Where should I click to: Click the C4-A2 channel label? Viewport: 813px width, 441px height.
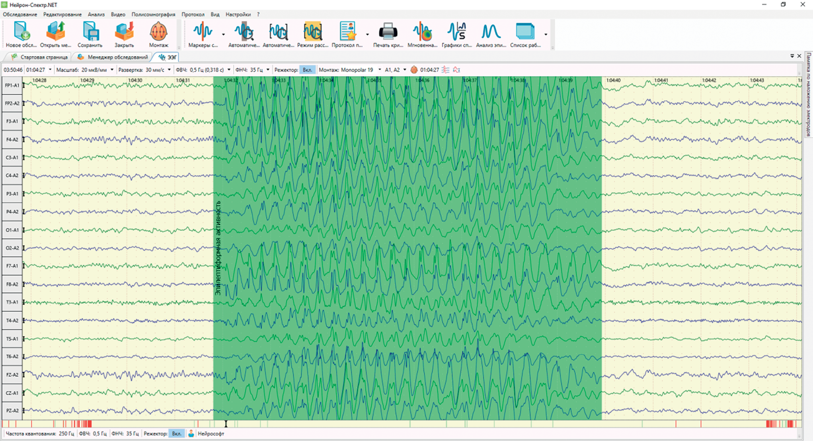[12, 175]
